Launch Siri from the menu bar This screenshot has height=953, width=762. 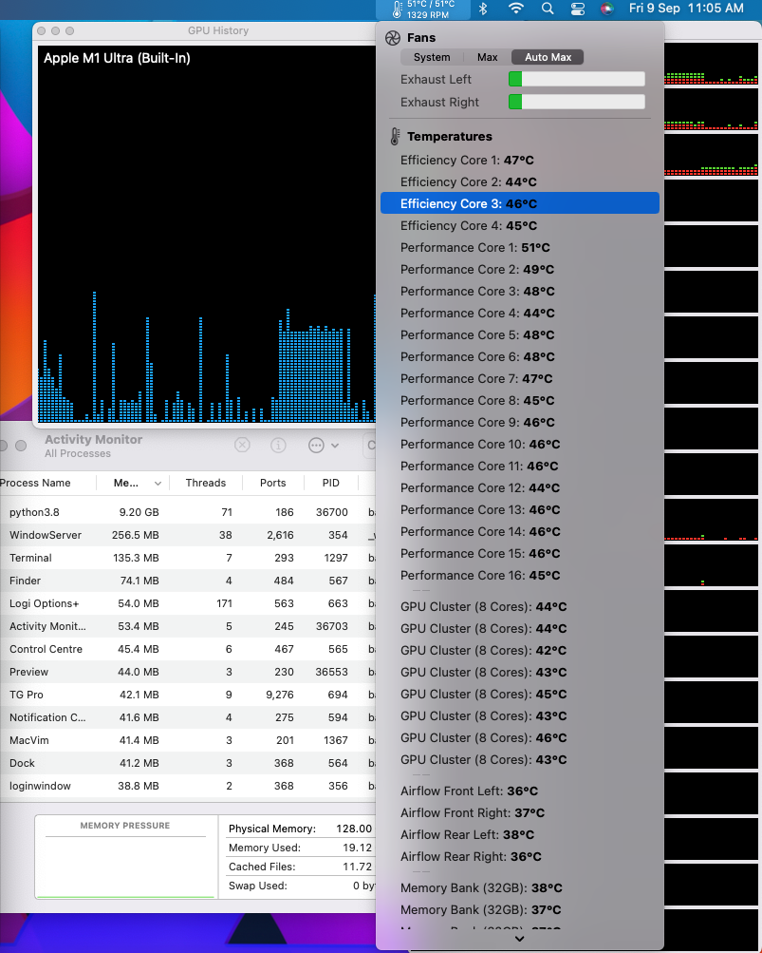(606, 9)
